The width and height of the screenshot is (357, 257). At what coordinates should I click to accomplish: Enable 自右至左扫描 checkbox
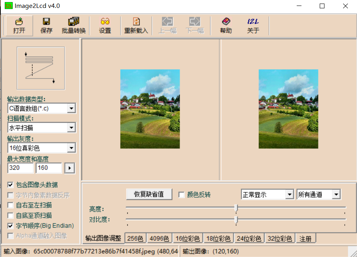10,205
